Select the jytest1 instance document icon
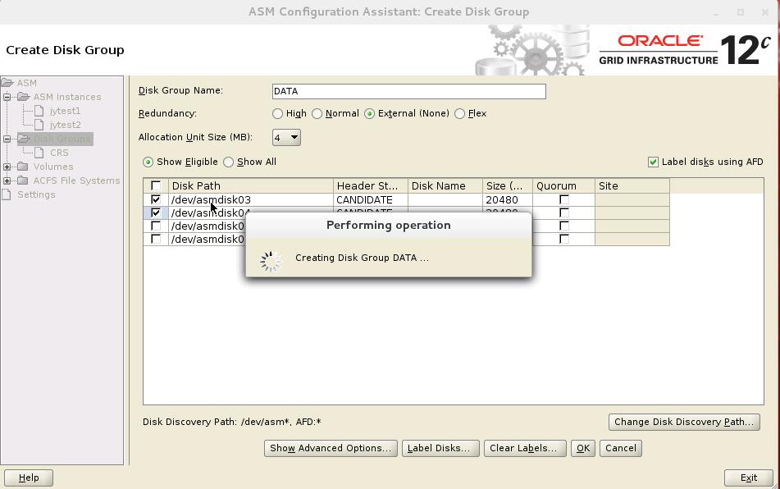 pyautogui.click(x=39, y=111)
